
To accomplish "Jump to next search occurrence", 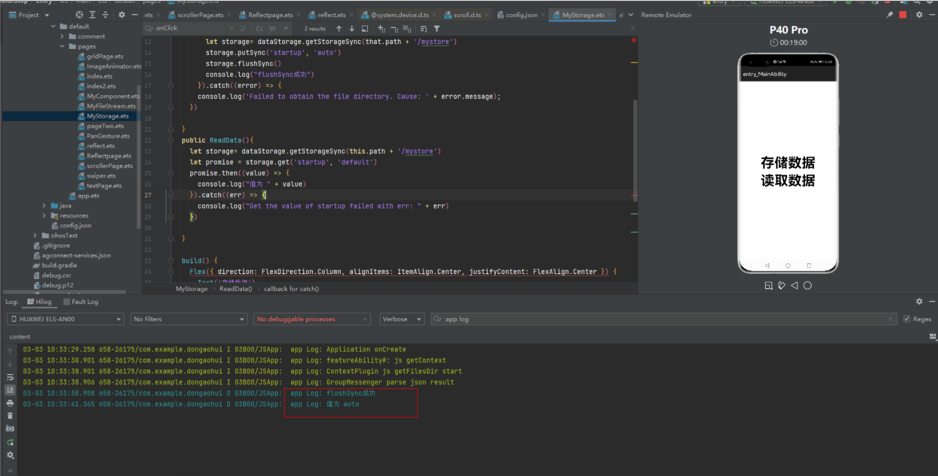I will (x=352, y=29).
